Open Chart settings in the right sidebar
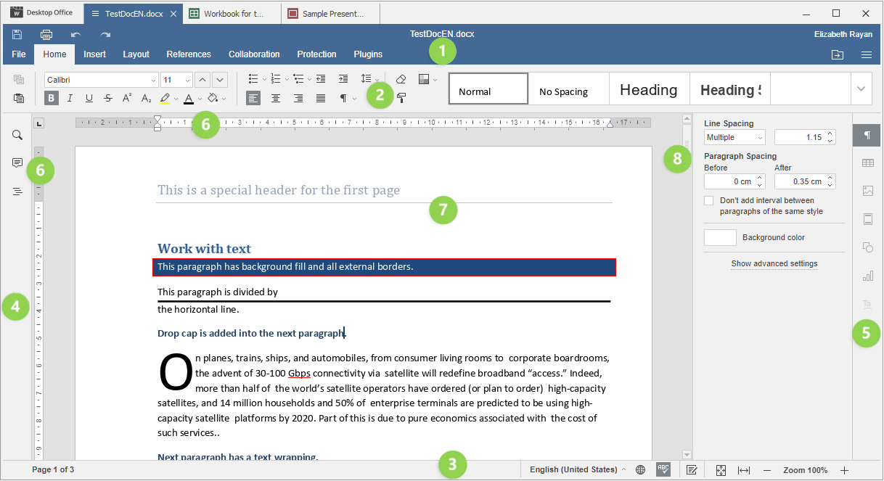The width and height of the screenshot is (884, 481). point(867,276)
